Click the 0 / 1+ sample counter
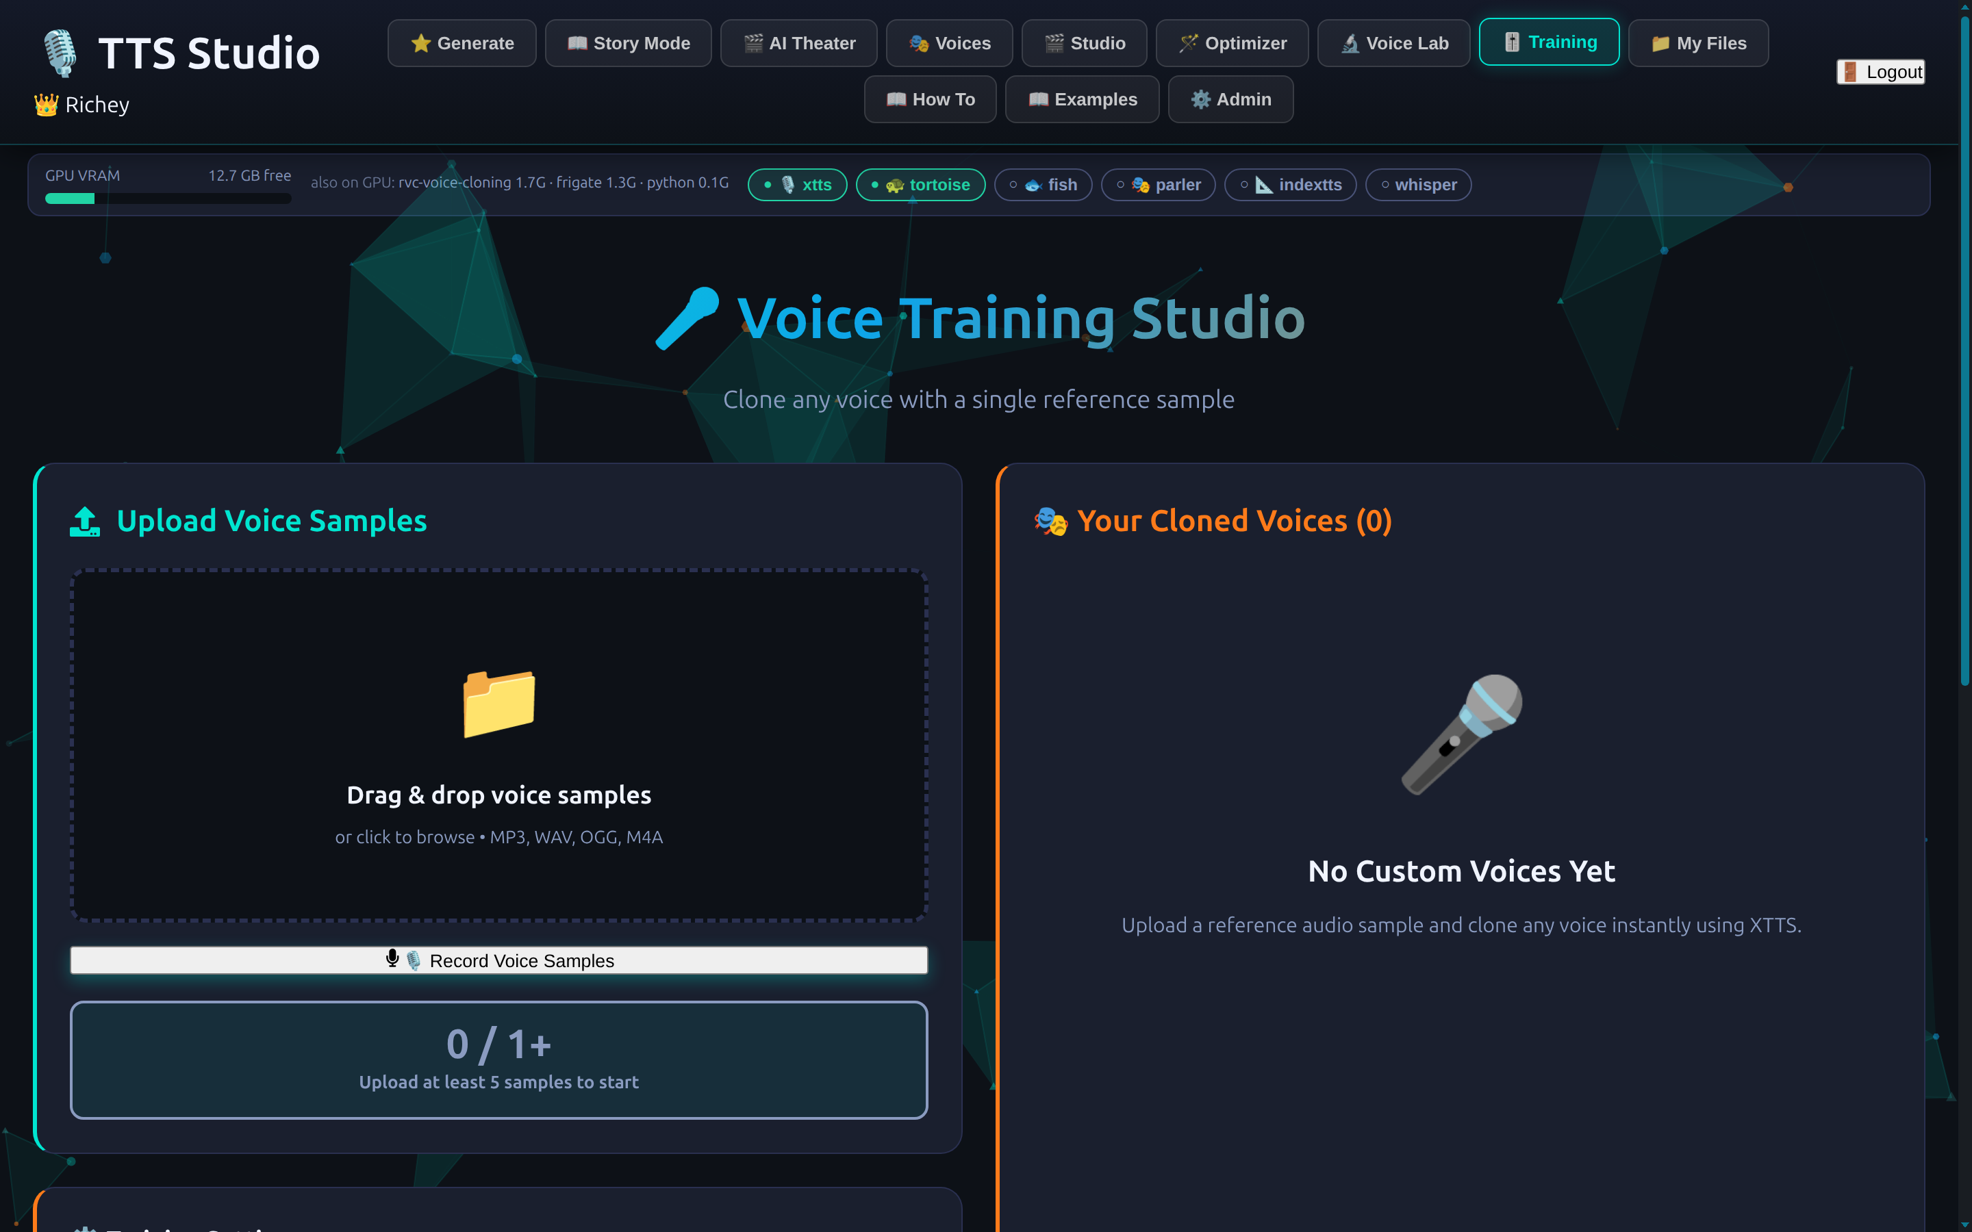Image resolution: width=1972 pixels, height=1232 pixels. (x=498, y=1044)
